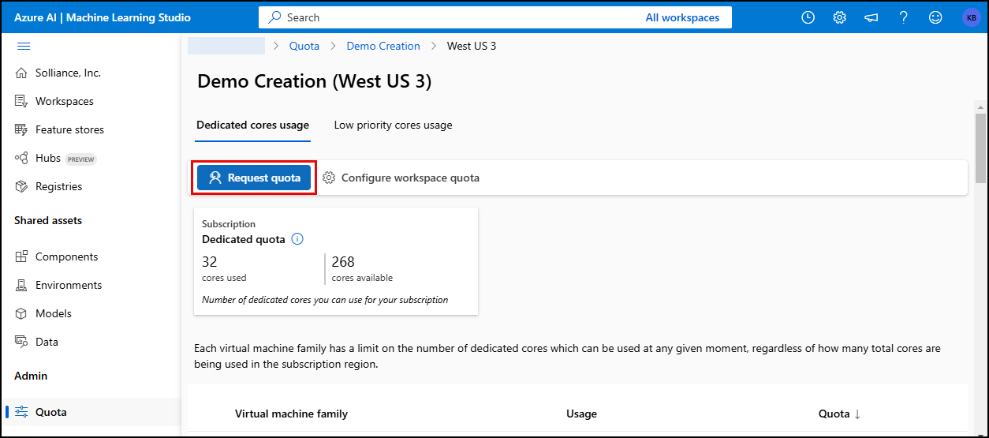Click the Quota breadcrumb link

(x=304, y=46)
